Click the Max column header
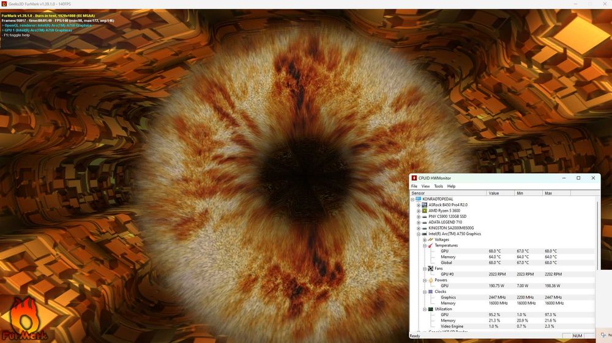The width and height of the screenshot is (612, 343). click(x=556, y=193)
